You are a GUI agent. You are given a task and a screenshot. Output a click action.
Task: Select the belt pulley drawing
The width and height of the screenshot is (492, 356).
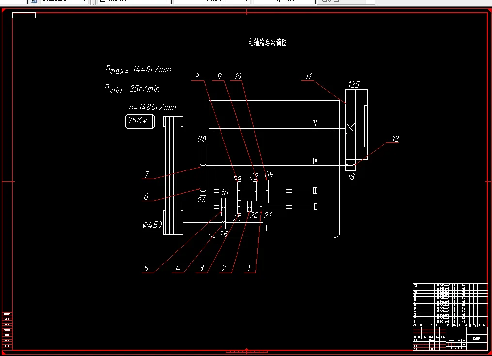[174, 175]
